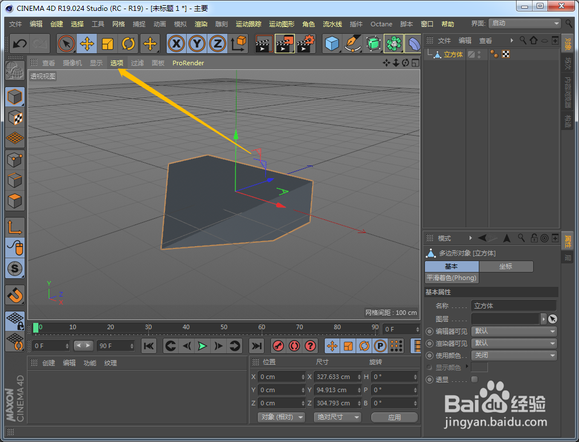Click the green timeline playhead at frame 0

coord(36,327)
